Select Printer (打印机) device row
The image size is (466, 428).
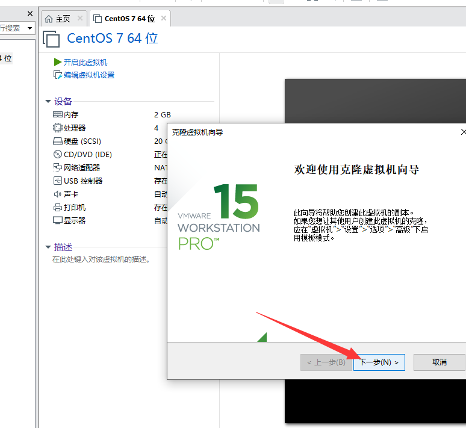[110, 208]
